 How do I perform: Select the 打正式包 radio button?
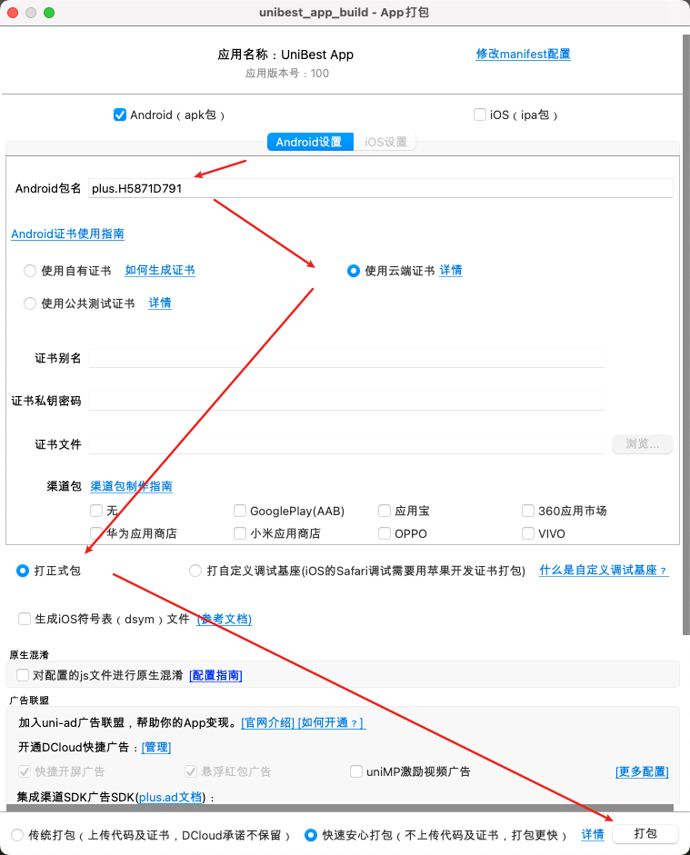coord(23,571)
